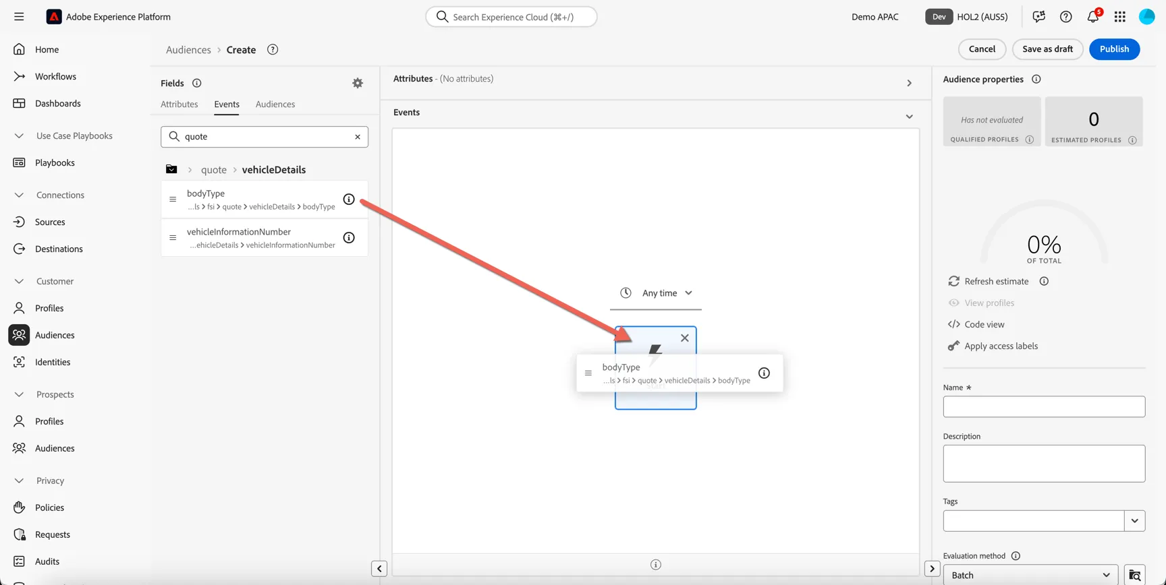Image resolution: width=1166 pixels, height=585 pixels.
Task: Open the Dev HOL2 (AUSS) sandbox selector
Action: [x=966, y=17]
